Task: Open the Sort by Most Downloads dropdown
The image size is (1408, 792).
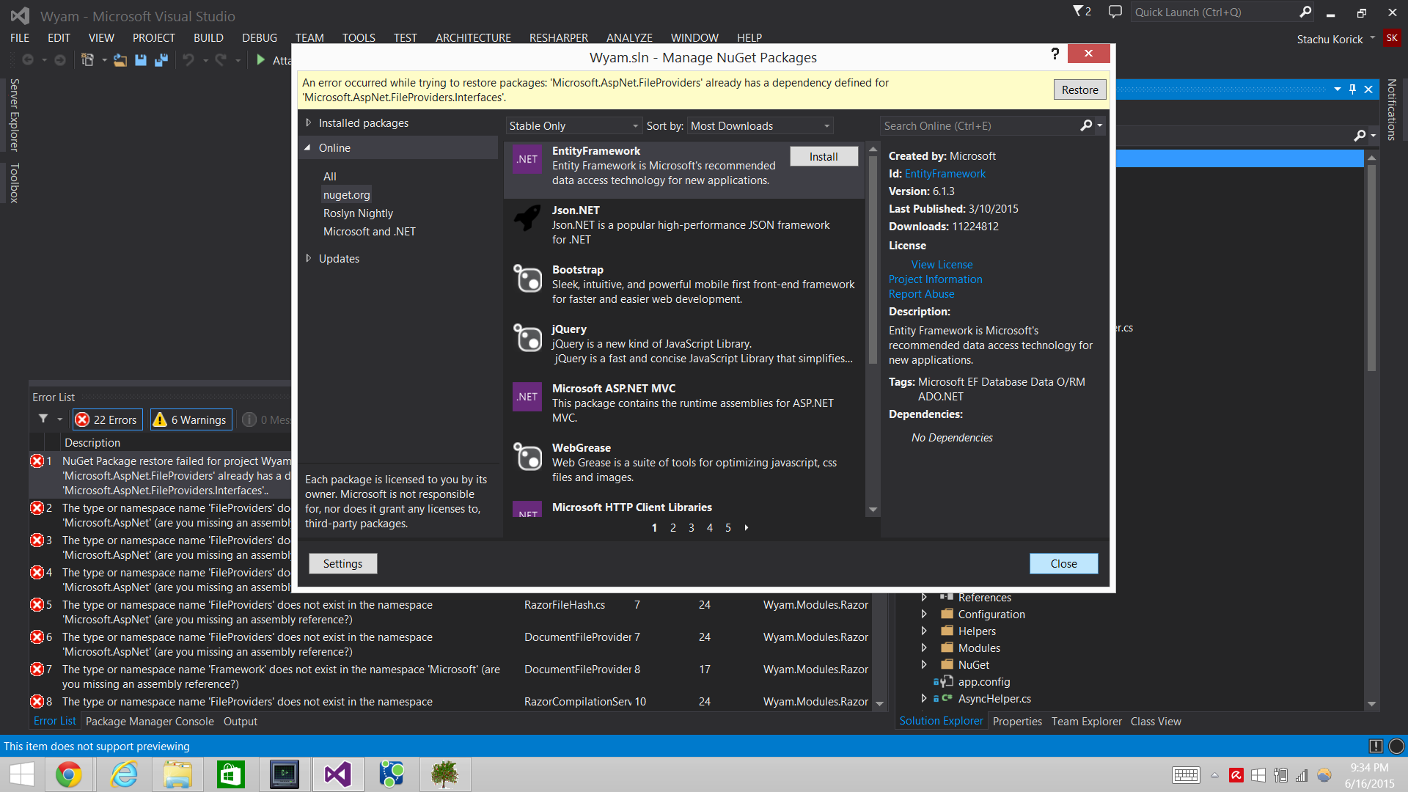Action: point(760,125)
